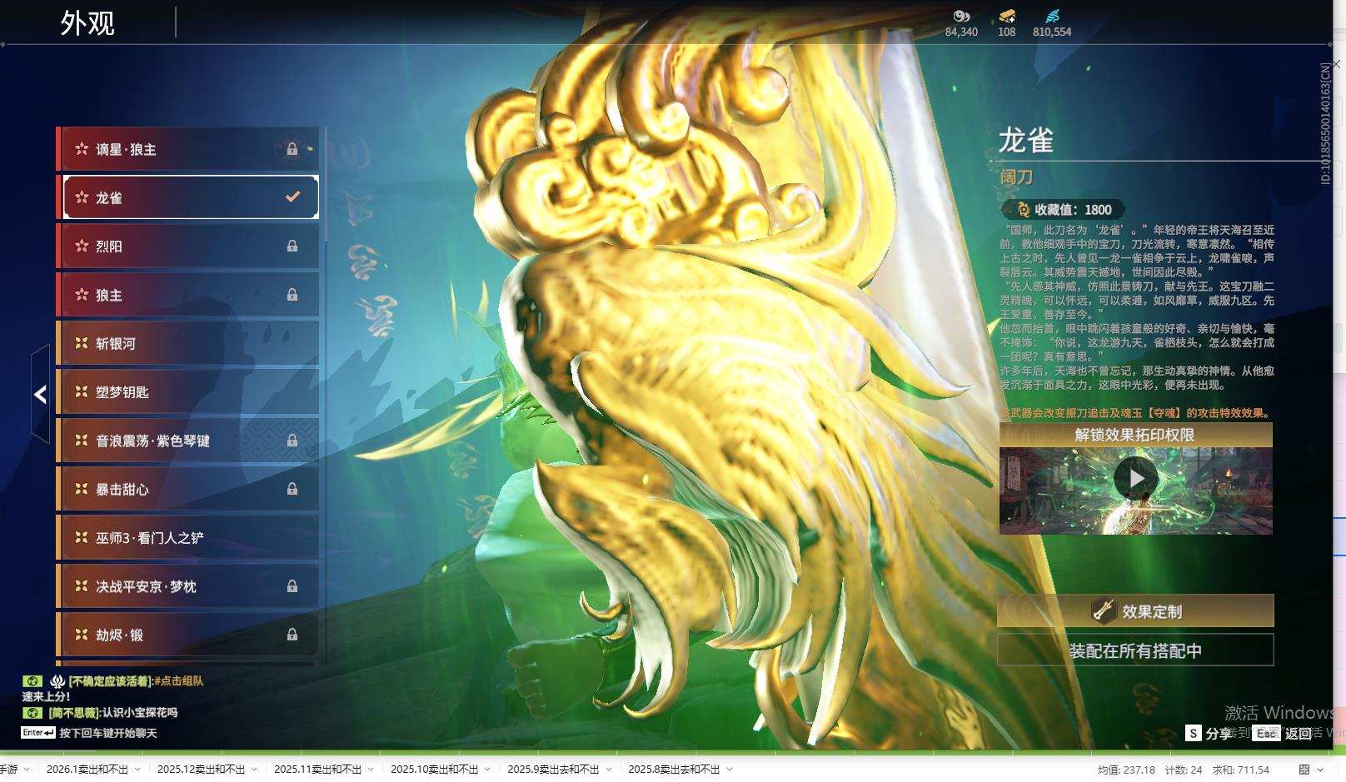Click the green chat channel icon near 速来上分

pos(32,681)
